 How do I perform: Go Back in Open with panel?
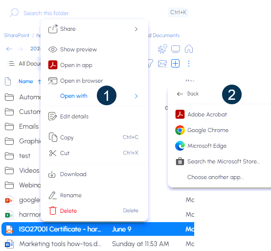(188, 93)
